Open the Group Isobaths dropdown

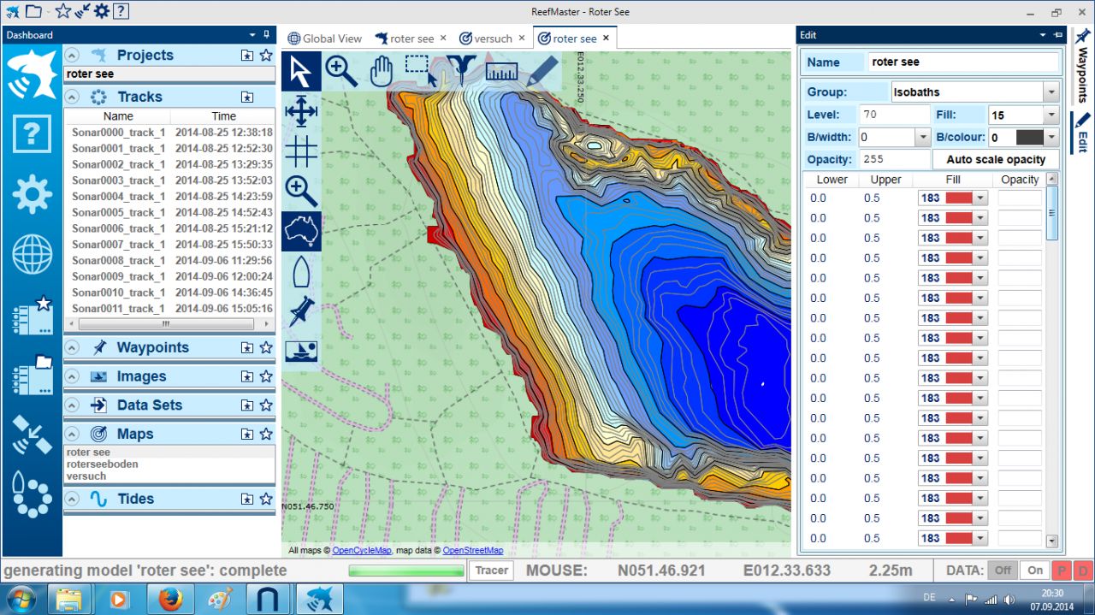pyautogui.click(x=1051, y=92)
